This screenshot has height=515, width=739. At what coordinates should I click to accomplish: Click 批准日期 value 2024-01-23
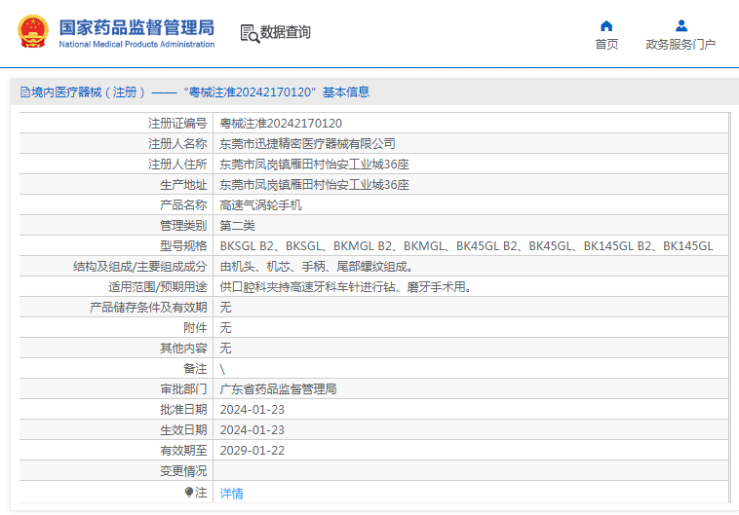(253, 410)
